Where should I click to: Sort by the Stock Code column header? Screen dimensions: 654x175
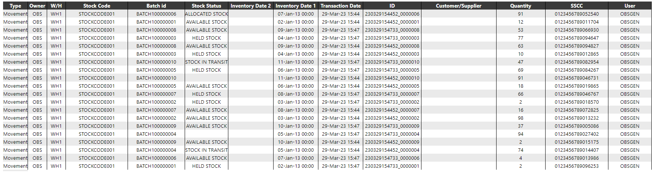pyautogui.click(x=97, y=6)
